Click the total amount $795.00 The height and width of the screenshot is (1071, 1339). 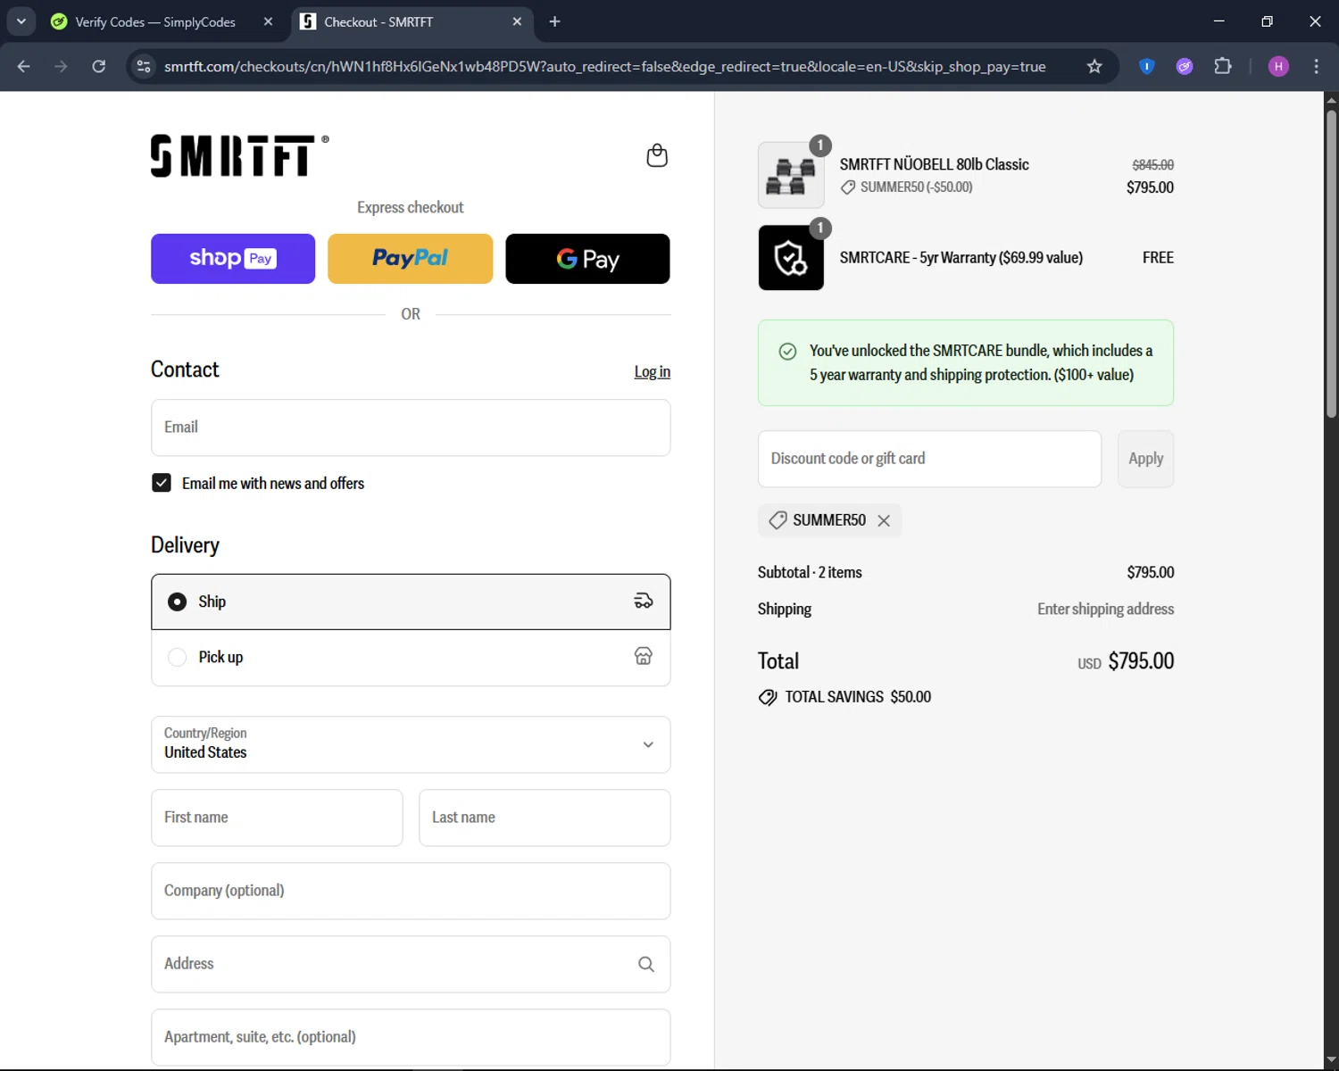coord(1141,661)
